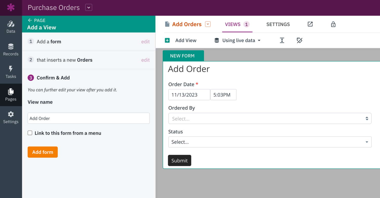Switch to the SETTINGS tab
The width and height of the screenshot is (380, 198).
point(278,24)
